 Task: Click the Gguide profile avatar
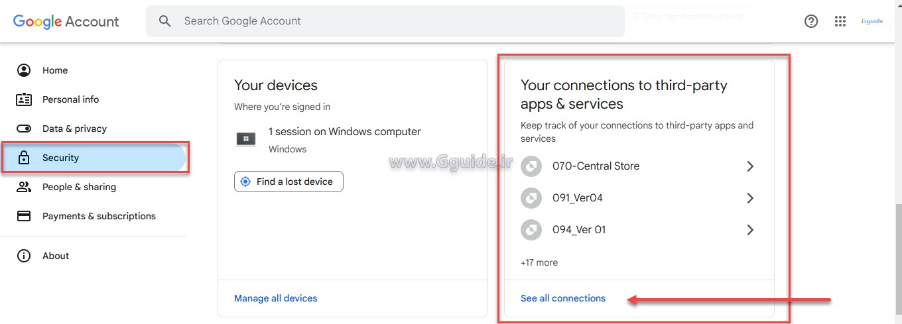[871, 21]
